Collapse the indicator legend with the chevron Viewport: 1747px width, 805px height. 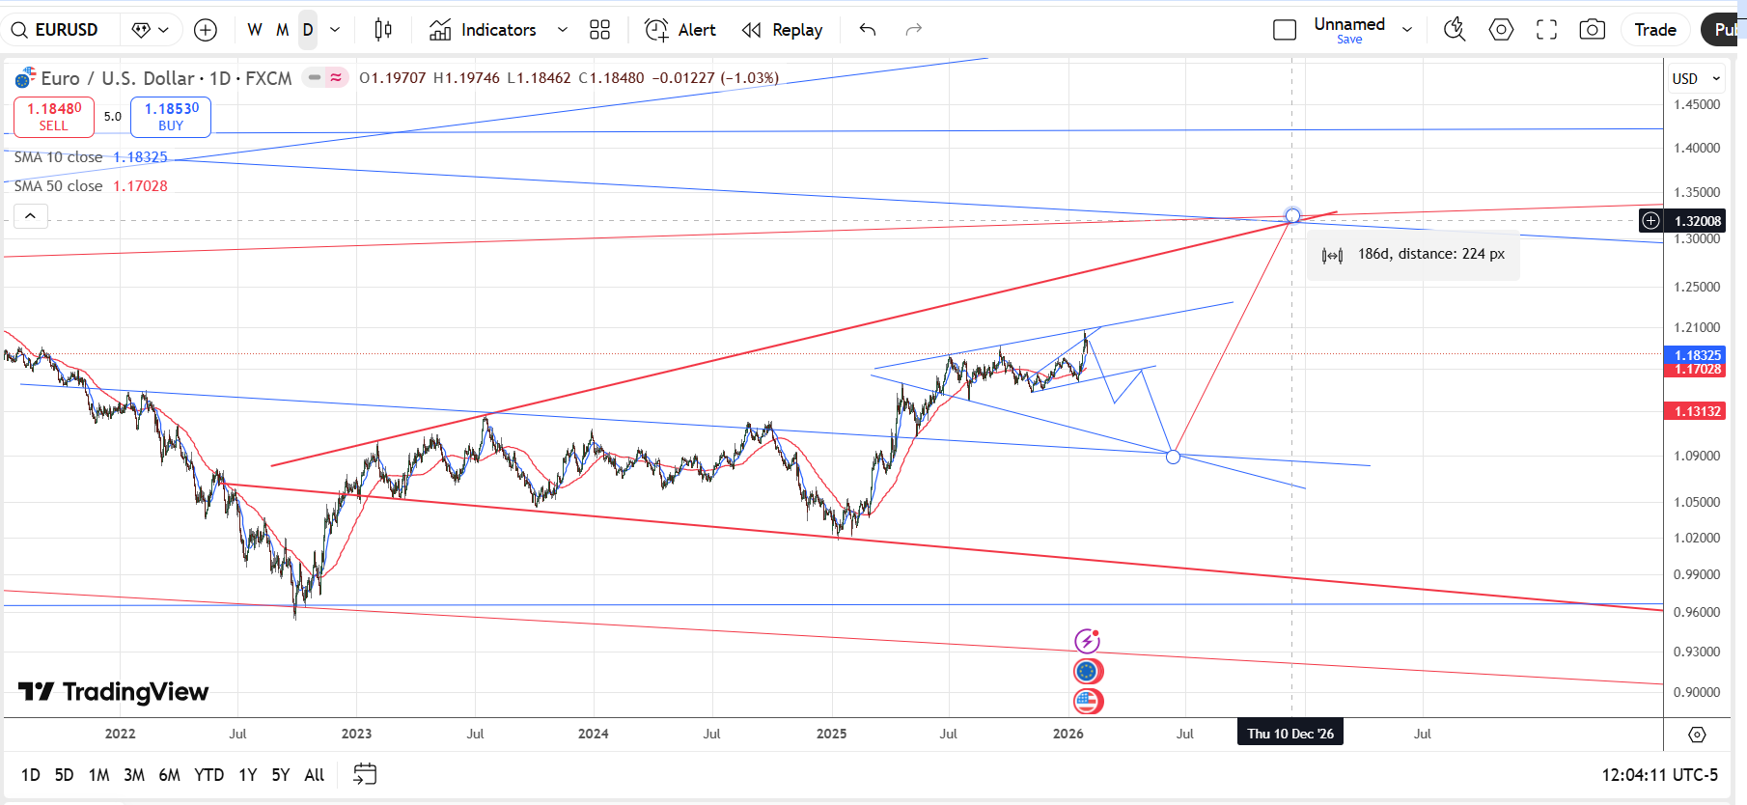coord(30,216)
